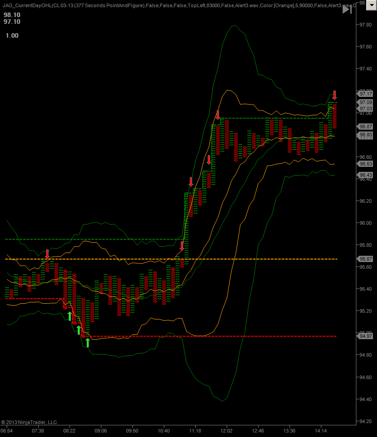This screenshot has width=377, height=437.
Task: Click the 09:06 time axis label
Action: click(101, 431)
